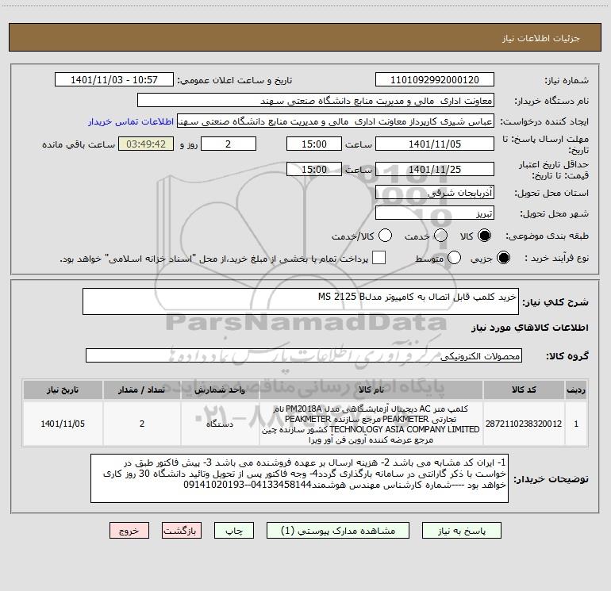The width and height of the screenshot is (611, 591).
Task: Click the چاپ print button
Action: 234,531
